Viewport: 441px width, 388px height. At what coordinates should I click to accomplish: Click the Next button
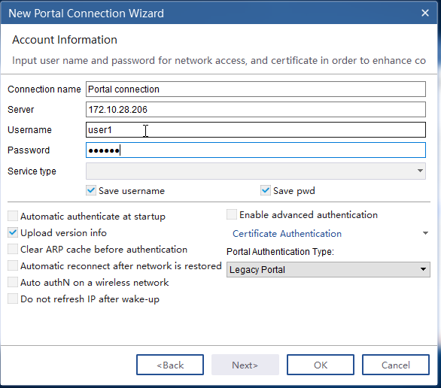[245, 365]
